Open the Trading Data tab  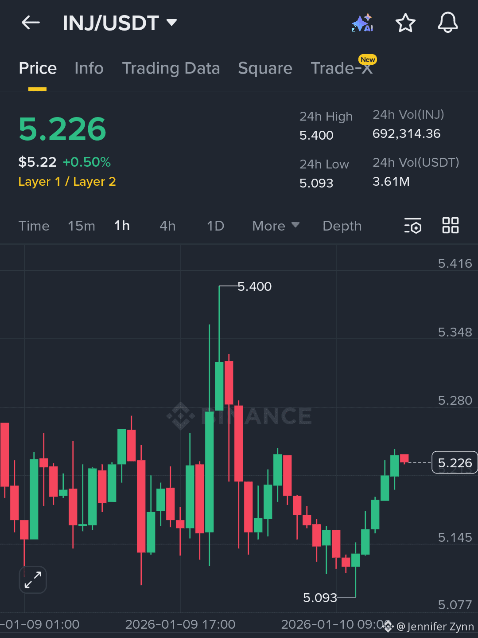pyautogui.click(x=171, y=68)
